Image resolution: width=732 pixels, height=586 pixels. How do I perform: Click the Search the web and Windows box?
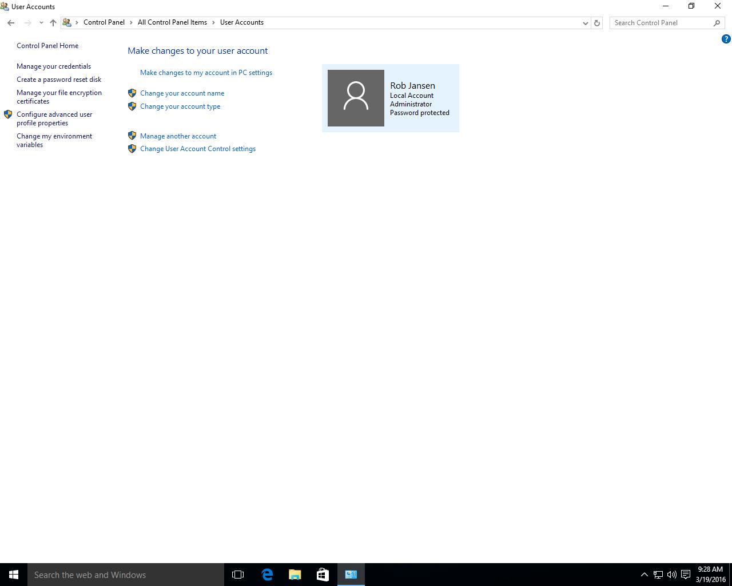pos(126,575)
